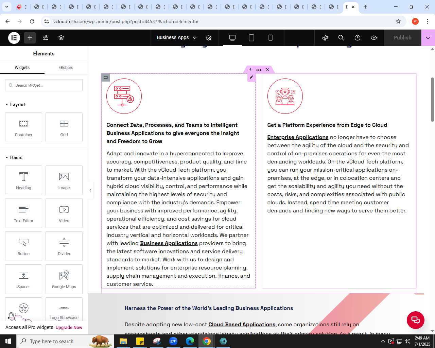Screen dimensions: 435x348
Task: Select the Divider widget
Action: point(64,246)
